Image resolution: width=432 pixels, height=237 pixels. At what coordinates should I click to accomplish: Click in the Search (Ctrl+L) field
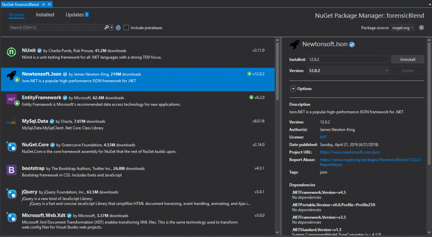point(55,27)
